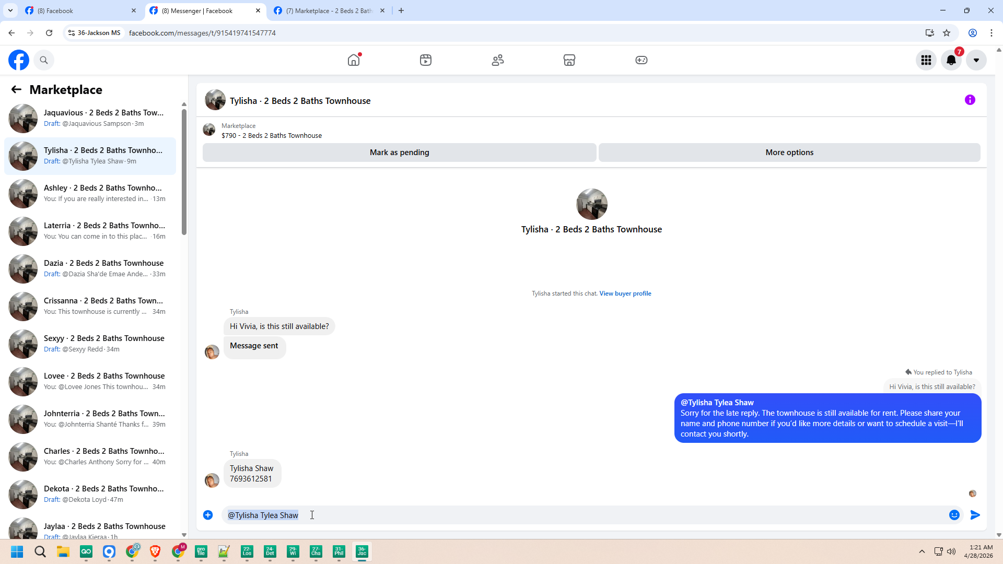Open Dekota conversation
The image size is (1003, 564).
[x=90, y=494]
